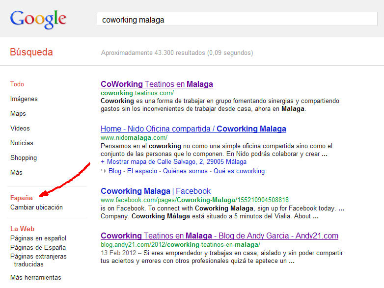384x288 pixels.
Task: Switch to Shopping results
Action: click(24, 158)
